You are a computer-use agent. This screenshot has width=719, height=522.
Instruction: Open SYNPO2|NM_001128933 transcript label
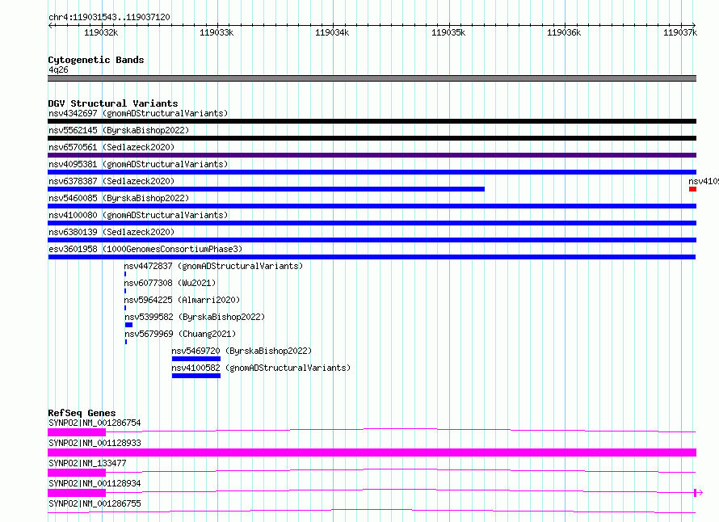[95, 443]
